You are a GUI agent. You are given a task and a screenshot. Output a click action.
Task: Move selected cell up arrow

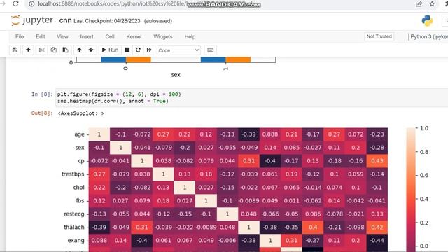click(x=79, y=50)
